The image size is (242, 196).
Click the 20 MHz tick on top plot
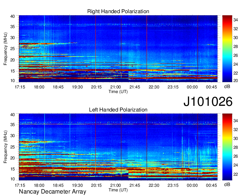coord(12,60)
